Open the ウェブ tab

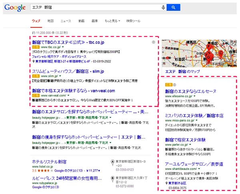(36, 21)
